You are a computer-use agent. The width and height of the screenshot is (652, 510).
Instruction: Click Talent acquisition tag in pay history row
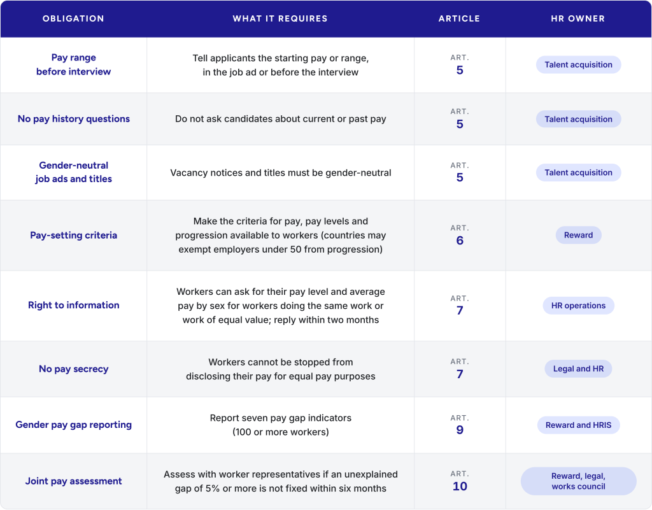coord(578,119)
